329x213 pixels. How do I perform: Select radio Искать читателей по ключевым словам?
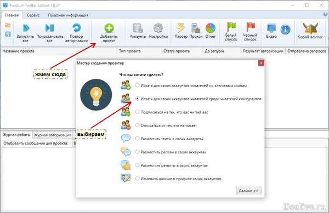pyautogui.click(x=137, y=85)
